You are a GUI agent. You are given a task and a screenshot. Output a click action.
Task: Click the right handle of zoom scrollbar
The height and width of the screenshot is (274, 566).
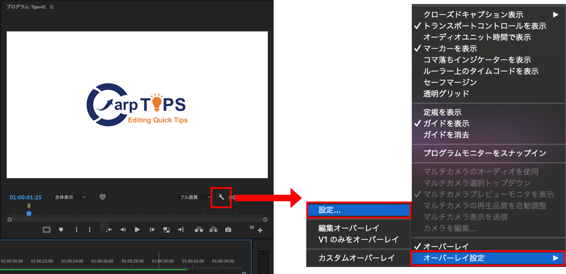(265, 219)
